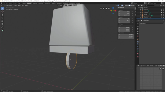The width and height of the screenshot is (165, 92).
Task: Open the Tool properties tab
Action: 138,24
